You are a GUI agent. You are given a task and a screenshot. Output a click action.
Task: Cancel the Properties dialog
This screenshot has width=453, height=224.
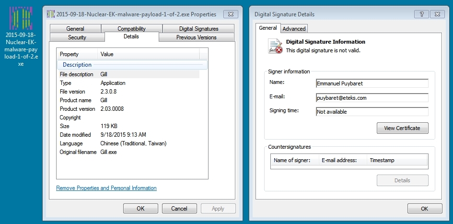(x=179, y=209)
